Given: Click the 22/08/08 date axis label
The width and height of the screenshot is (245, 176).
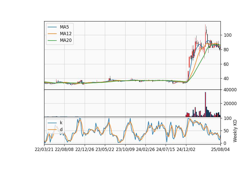Looking at the screenshot, I should tap(64, 149).
